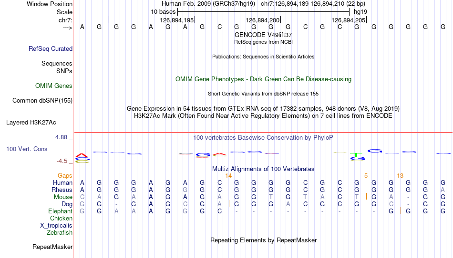Click the RepeatMasker track label
The image size is (453, 258).
click(x=52, y=247)
